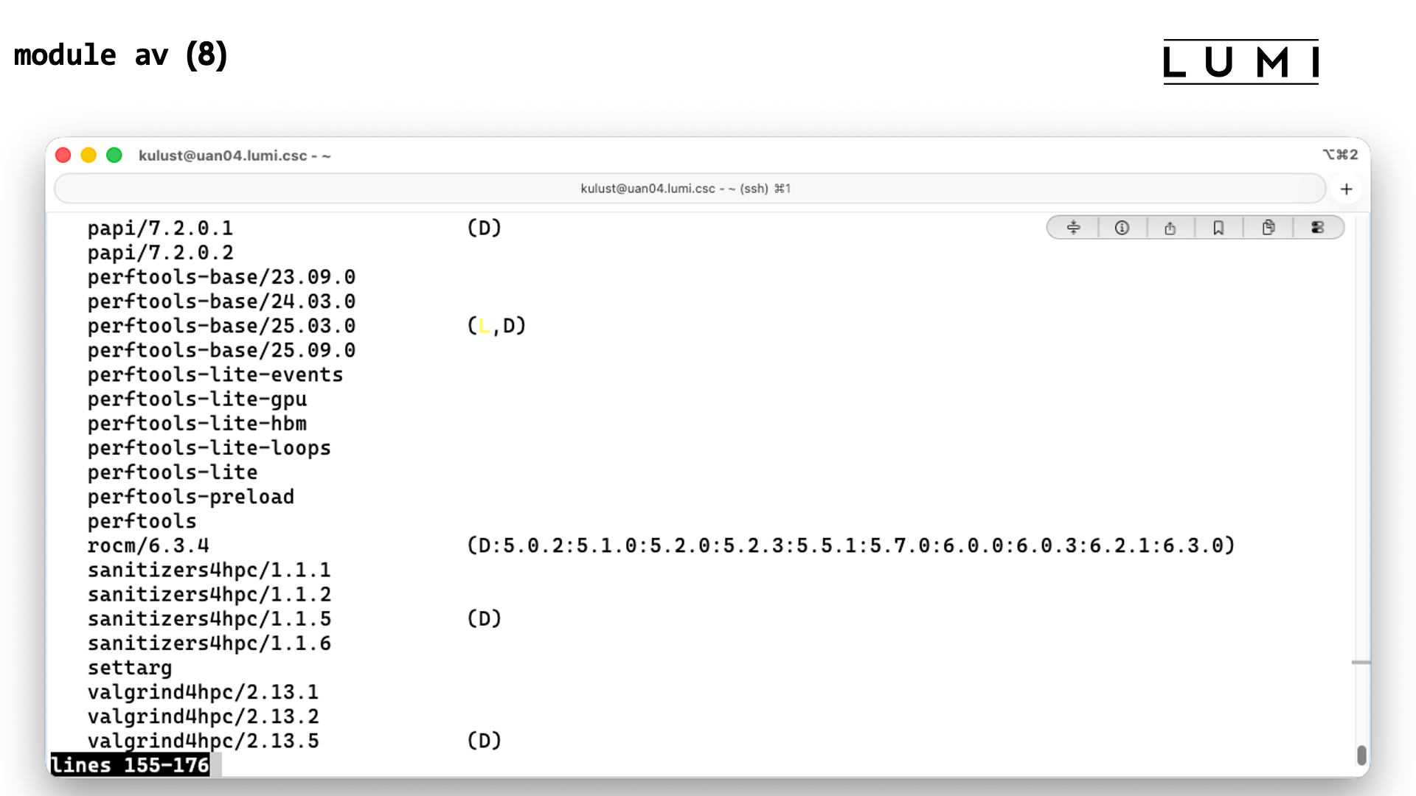Toggle the yellow minimize traffic light
The image size is (1416, 796).
pyautogui.click(x=88, y=155)
